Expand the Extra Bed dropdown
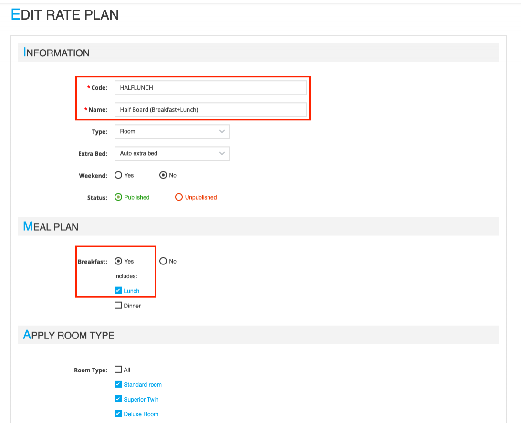This screenshot has height=423, width=521. (172, 154)
